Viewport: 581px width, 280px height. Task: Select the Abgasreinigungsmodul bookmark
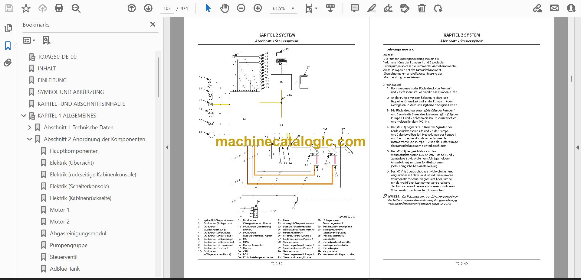pyautogui.click(x=78, y=233)
